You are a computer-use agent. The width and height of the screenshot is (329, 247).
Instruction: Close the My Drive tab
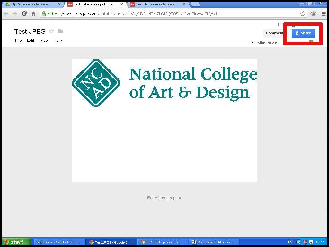[59, 4]
